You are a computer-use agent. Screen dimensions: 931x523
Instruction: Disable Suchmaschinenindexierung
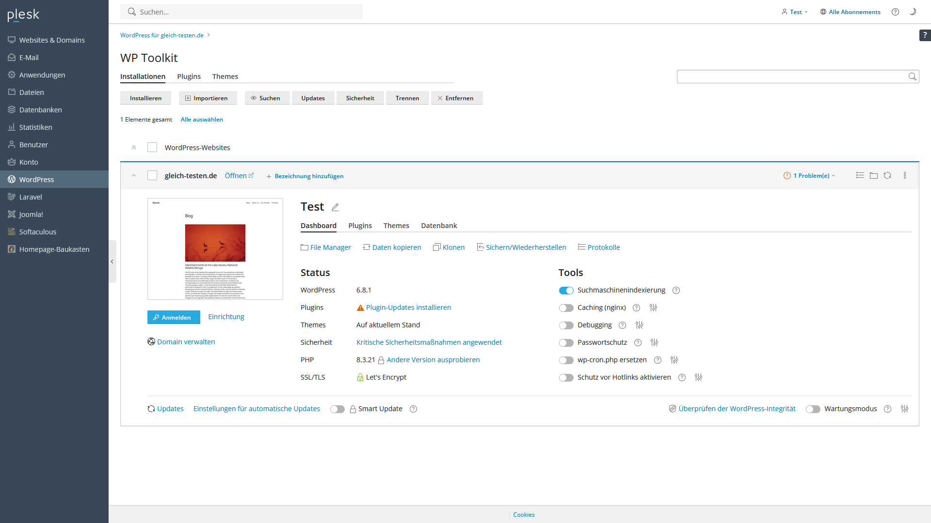pos(566,290)
